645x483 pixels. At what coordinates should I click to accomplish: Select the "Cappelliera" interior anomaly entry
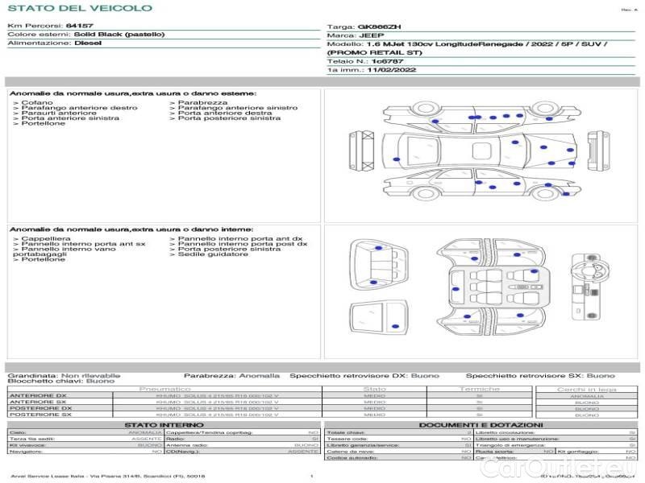point(42,238)
